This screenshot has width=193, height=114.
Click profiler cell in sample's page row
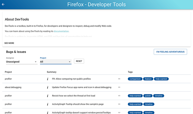coord(8,104)
